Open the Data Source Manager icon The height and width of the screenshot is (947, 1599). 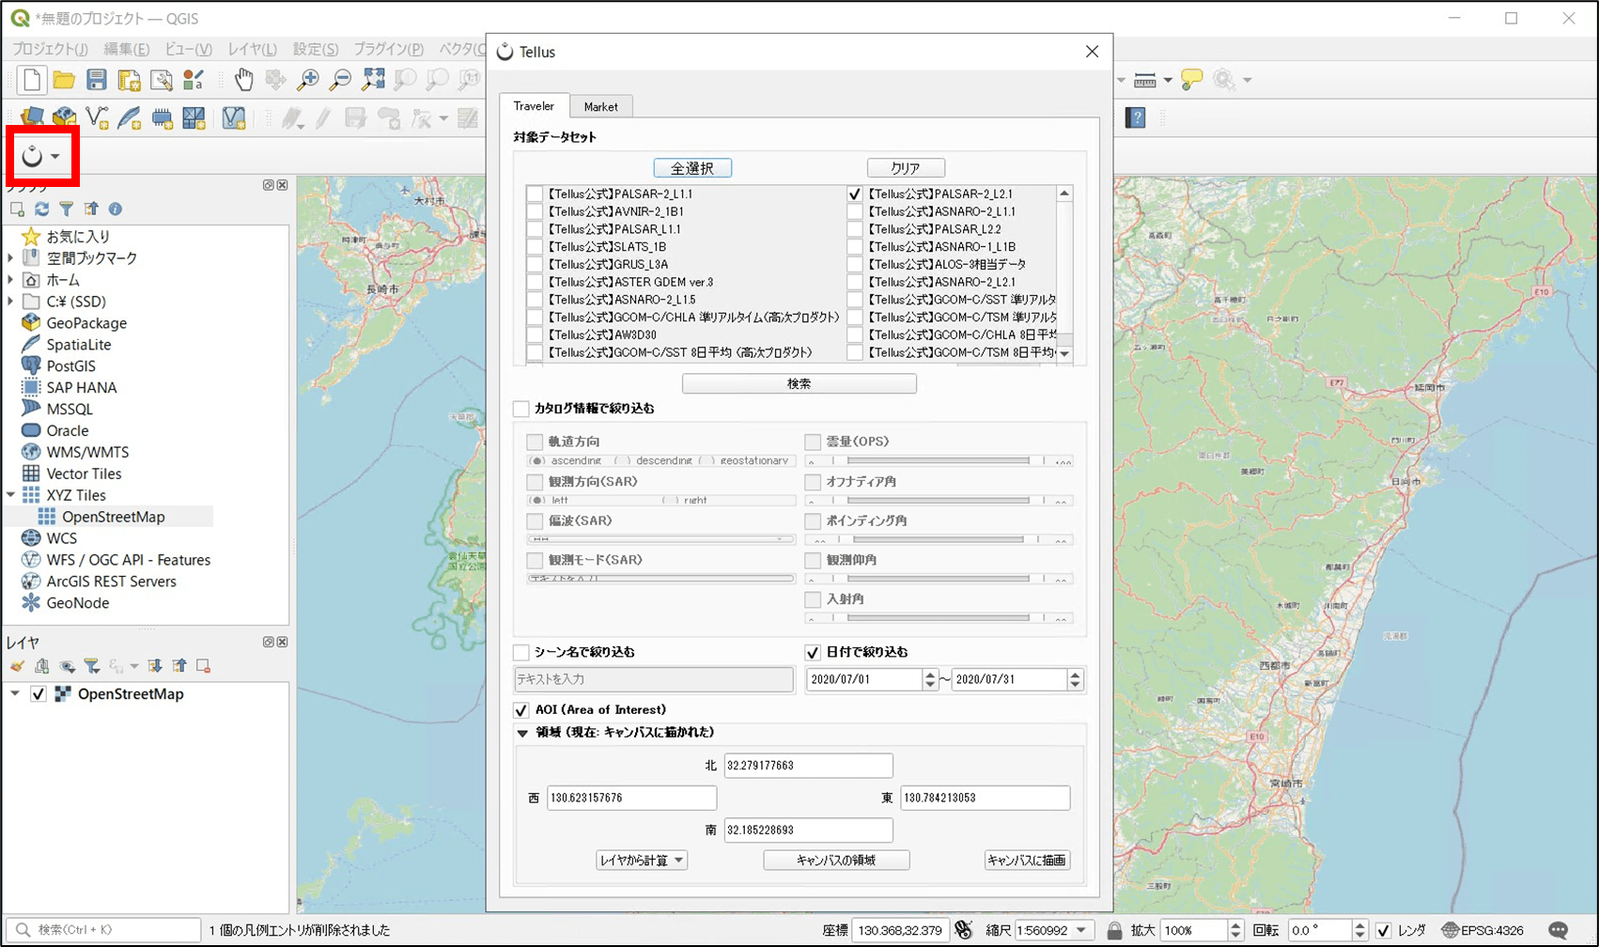pos(32,117)
